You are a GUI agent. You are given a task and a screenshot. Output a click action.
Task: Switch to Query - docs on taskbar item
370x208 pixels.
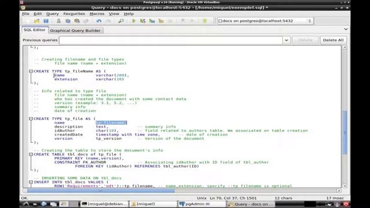250,204
